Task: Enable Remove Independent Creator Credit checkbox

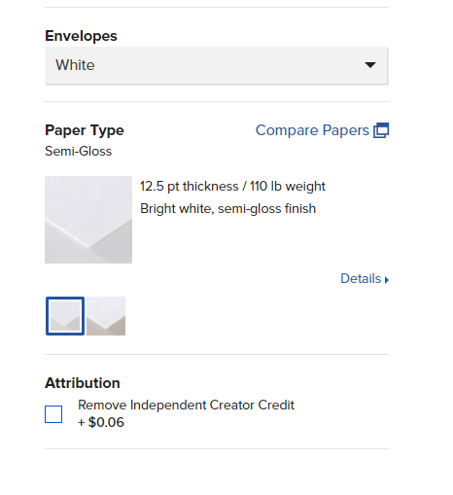Action: (x=53, y=414)
